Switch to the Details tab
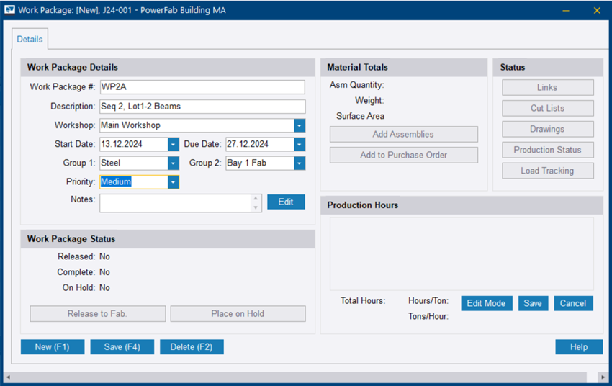The width and height of the screenshot is (612, 386). pyautogui.click(x=30, y=40)
